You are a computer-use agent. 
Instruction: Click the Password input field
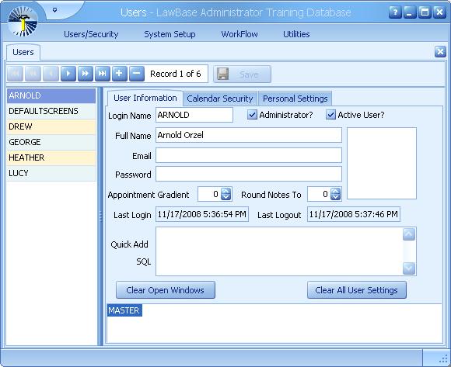click(249, 174)
